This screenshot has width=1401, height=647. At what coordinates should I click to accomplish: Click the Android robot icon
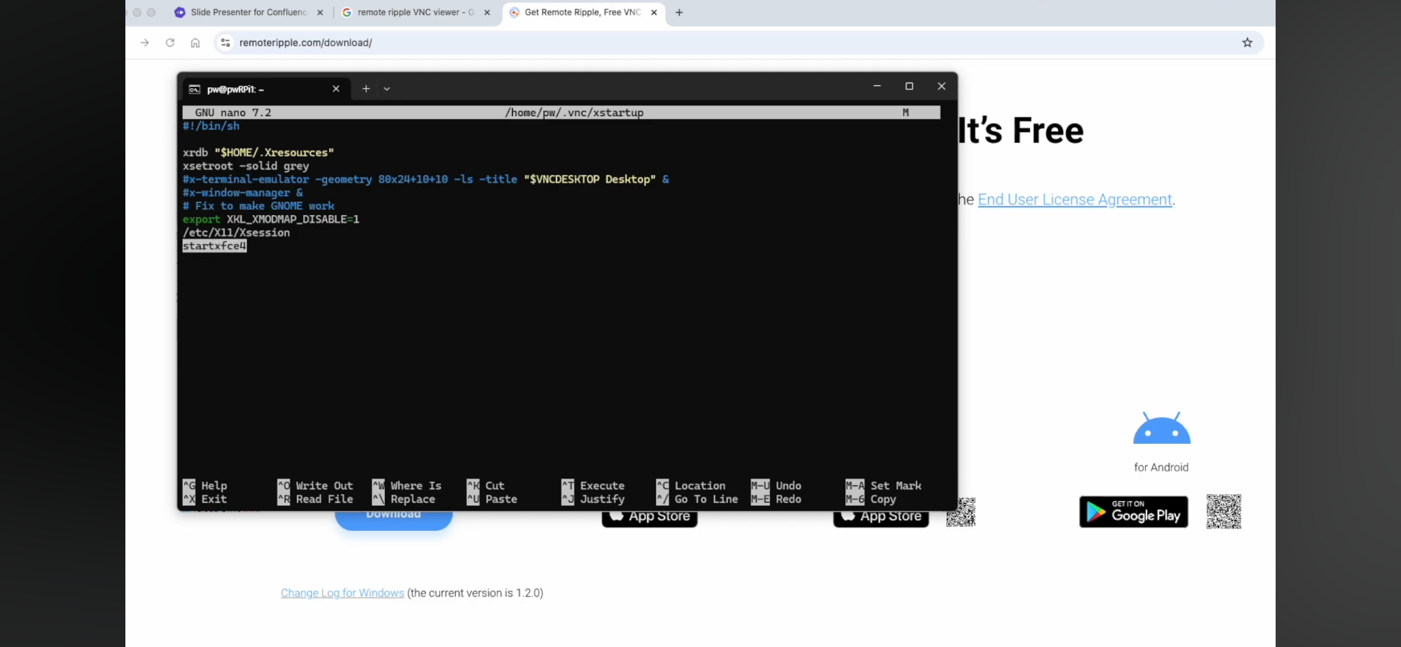[1161, 428]
